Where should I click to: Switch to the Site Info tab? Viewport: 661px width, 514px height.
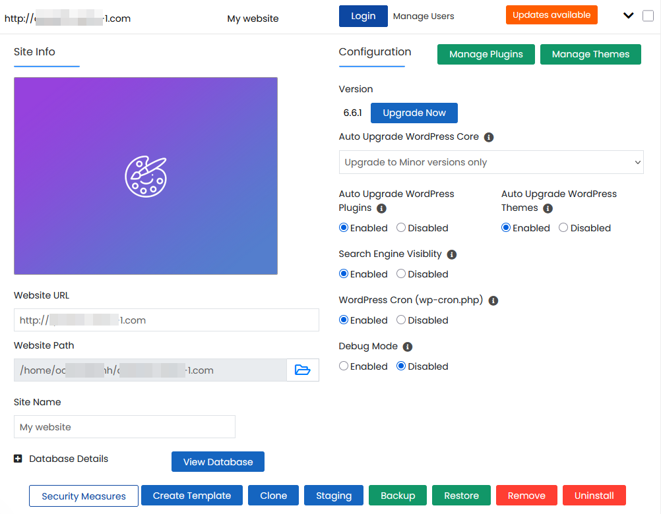(34, 52)
